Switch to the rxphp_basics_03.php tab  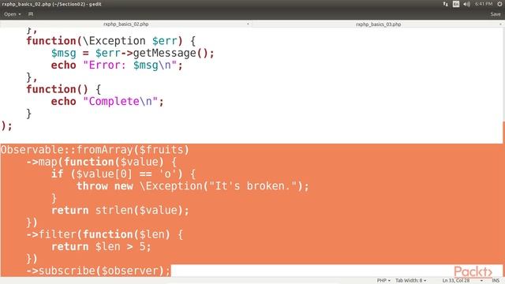click(379, 24)
